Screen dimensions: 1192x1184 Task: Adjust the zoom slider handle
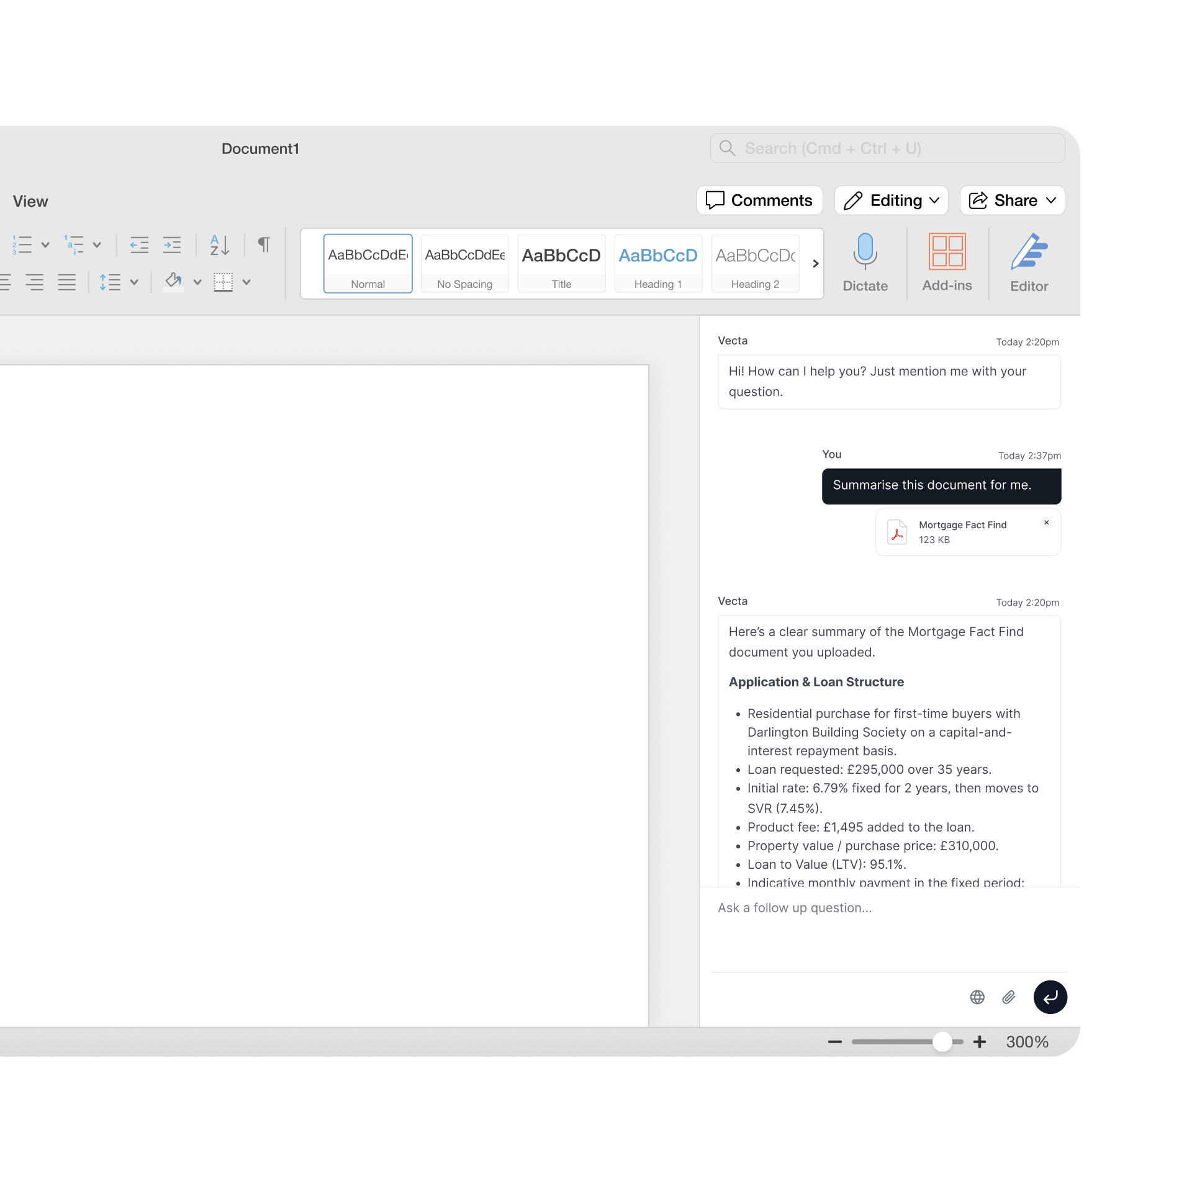coord(942,1042)
